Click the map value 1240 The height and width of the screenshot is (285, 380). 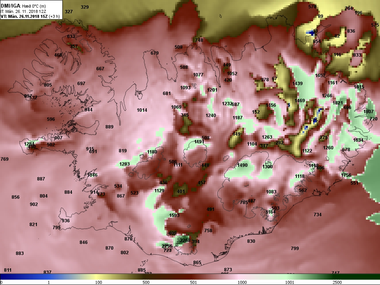tap(211, 116)
